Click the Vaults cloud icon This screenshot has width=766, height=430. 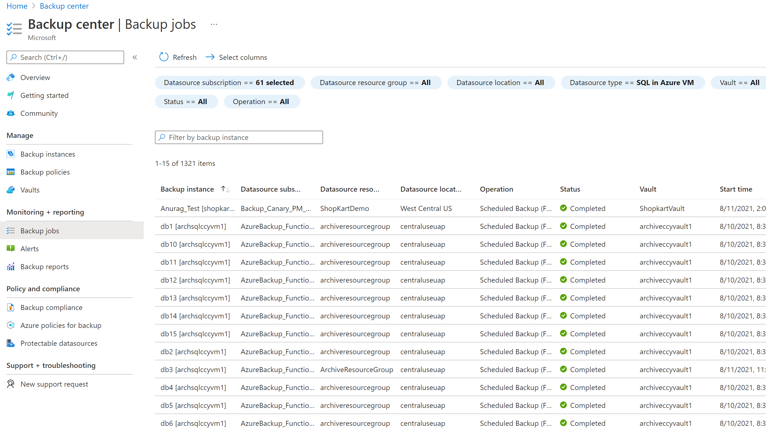tap(11, 190)
